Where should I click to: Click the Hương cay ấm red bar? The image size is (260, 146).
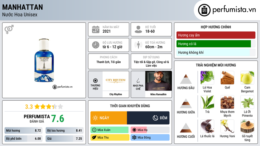[216, 35]
